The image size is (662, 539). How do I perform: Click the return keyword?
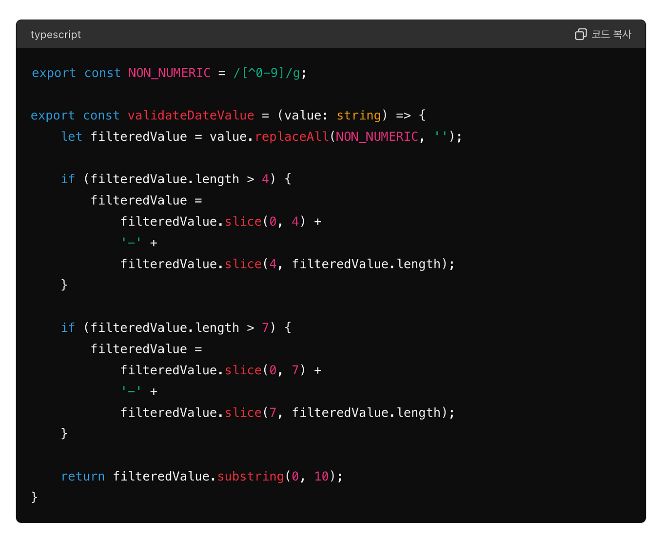pyautogui.click(x=83, y=476)
